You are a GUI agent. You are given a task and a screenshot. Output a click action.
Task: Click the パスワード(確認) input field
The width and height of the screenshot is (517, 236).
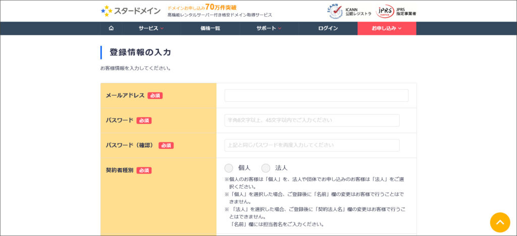tap(312, 145)
